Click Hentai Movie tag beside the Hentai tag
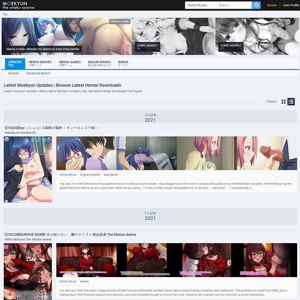Viewport: 300px width, 300px height. 68,281
